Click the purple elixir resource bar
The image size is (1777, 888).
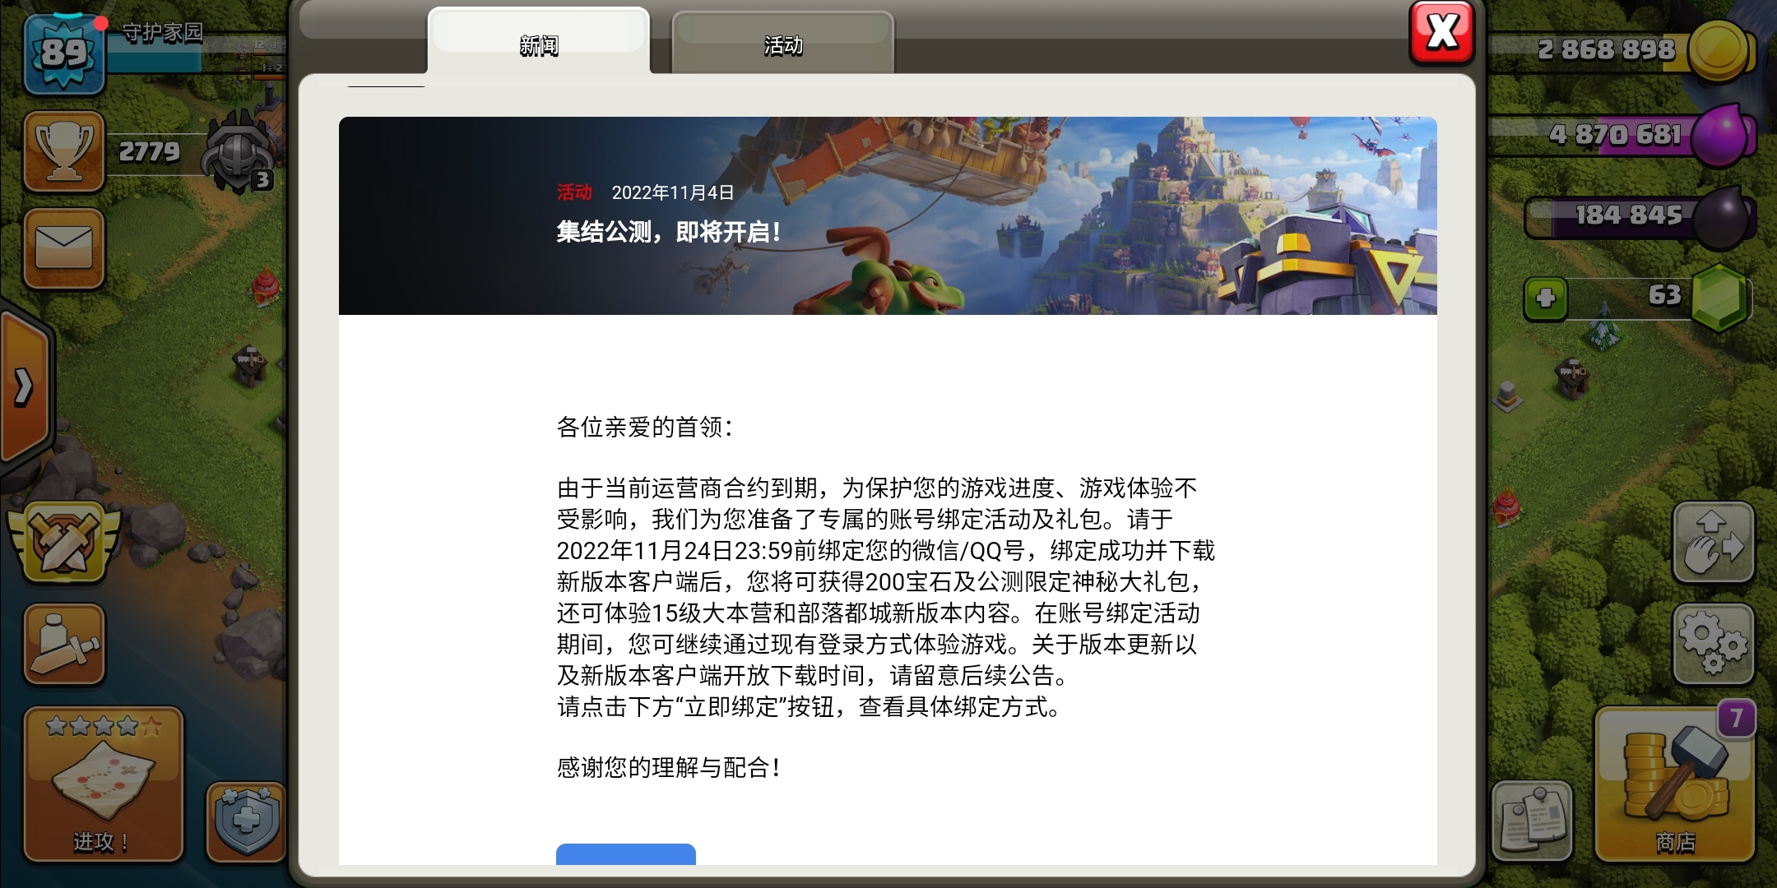(x=1621, y=135)
